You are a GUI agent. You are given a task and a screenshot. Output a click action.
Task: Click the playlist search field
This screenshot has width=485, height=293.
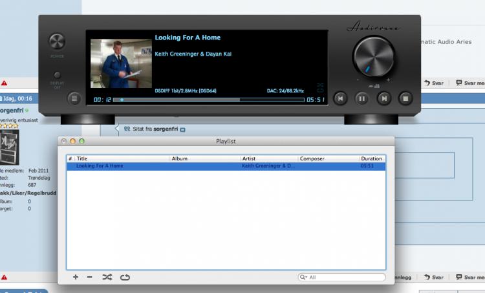point(342,277)
